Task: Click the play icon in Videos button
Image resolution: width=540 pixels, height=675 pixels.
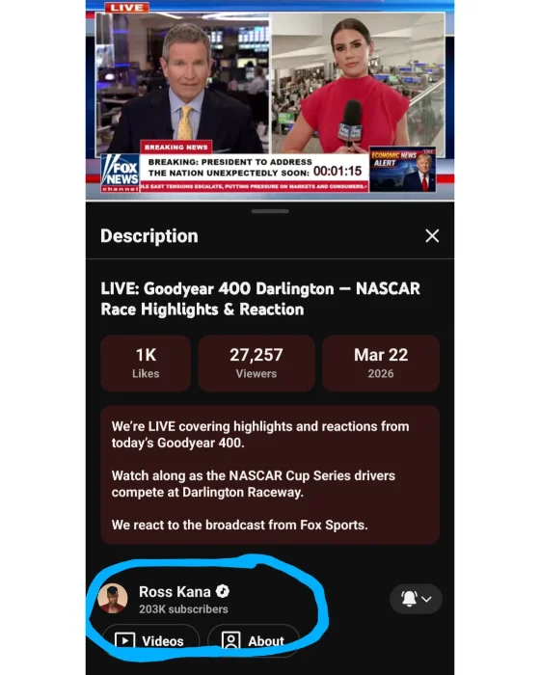Action: (x=125, y=641)
